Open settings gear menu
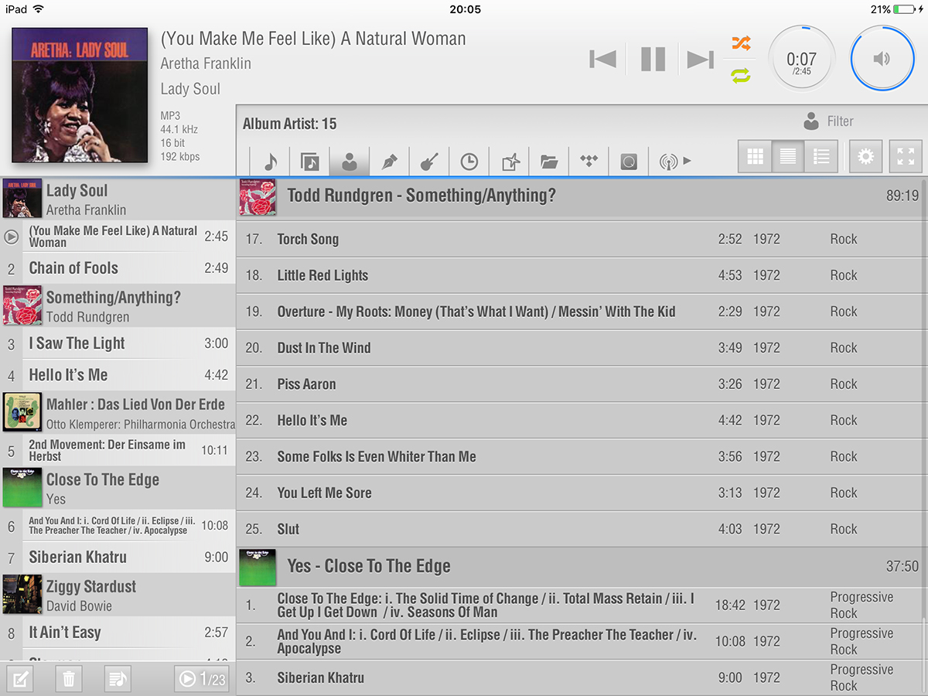Screen dimensions: 928x696 tap(865, 157)
